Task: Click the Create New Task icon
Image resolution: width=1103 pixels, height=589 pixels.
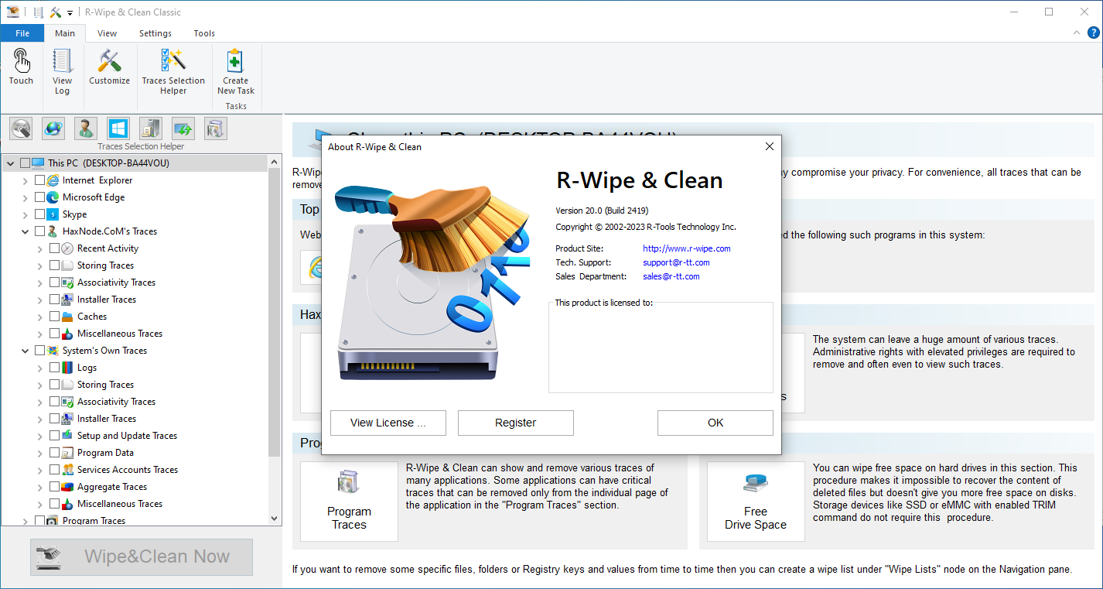Action: tap(236, 71)
